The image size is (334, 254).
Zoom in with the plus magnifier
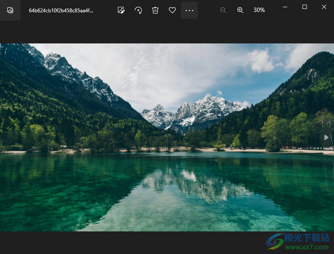point(240,10)
